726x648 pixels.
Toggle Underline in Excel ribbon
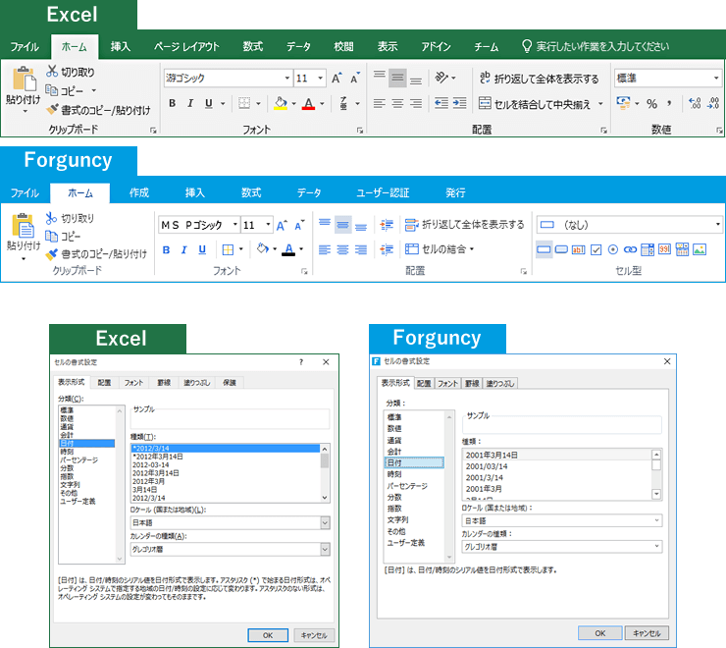pyautogui.click(x=209, y=103)
